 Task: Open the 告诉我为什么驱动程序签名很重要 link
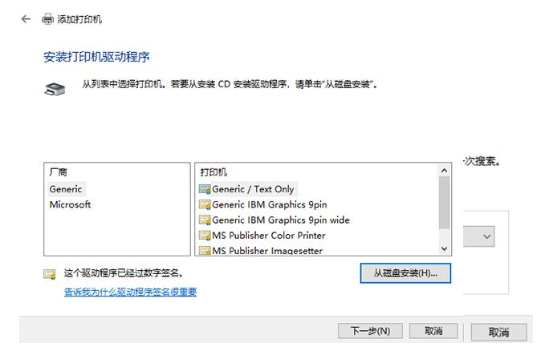130,292
